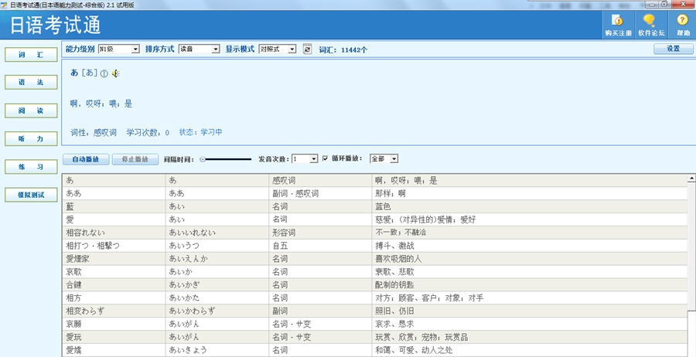Click the meaning 哀求、恳求
This screenshot has height=357, width=696.
[394, 325]
